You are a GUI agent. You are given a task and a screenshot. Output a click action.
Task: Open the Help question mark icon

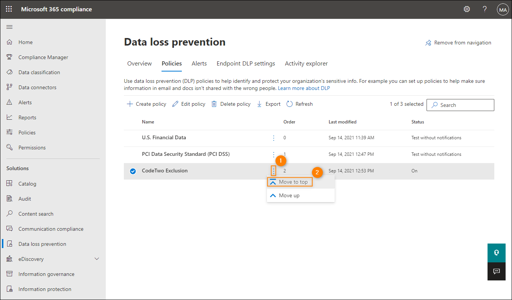[x=485, y=9]
